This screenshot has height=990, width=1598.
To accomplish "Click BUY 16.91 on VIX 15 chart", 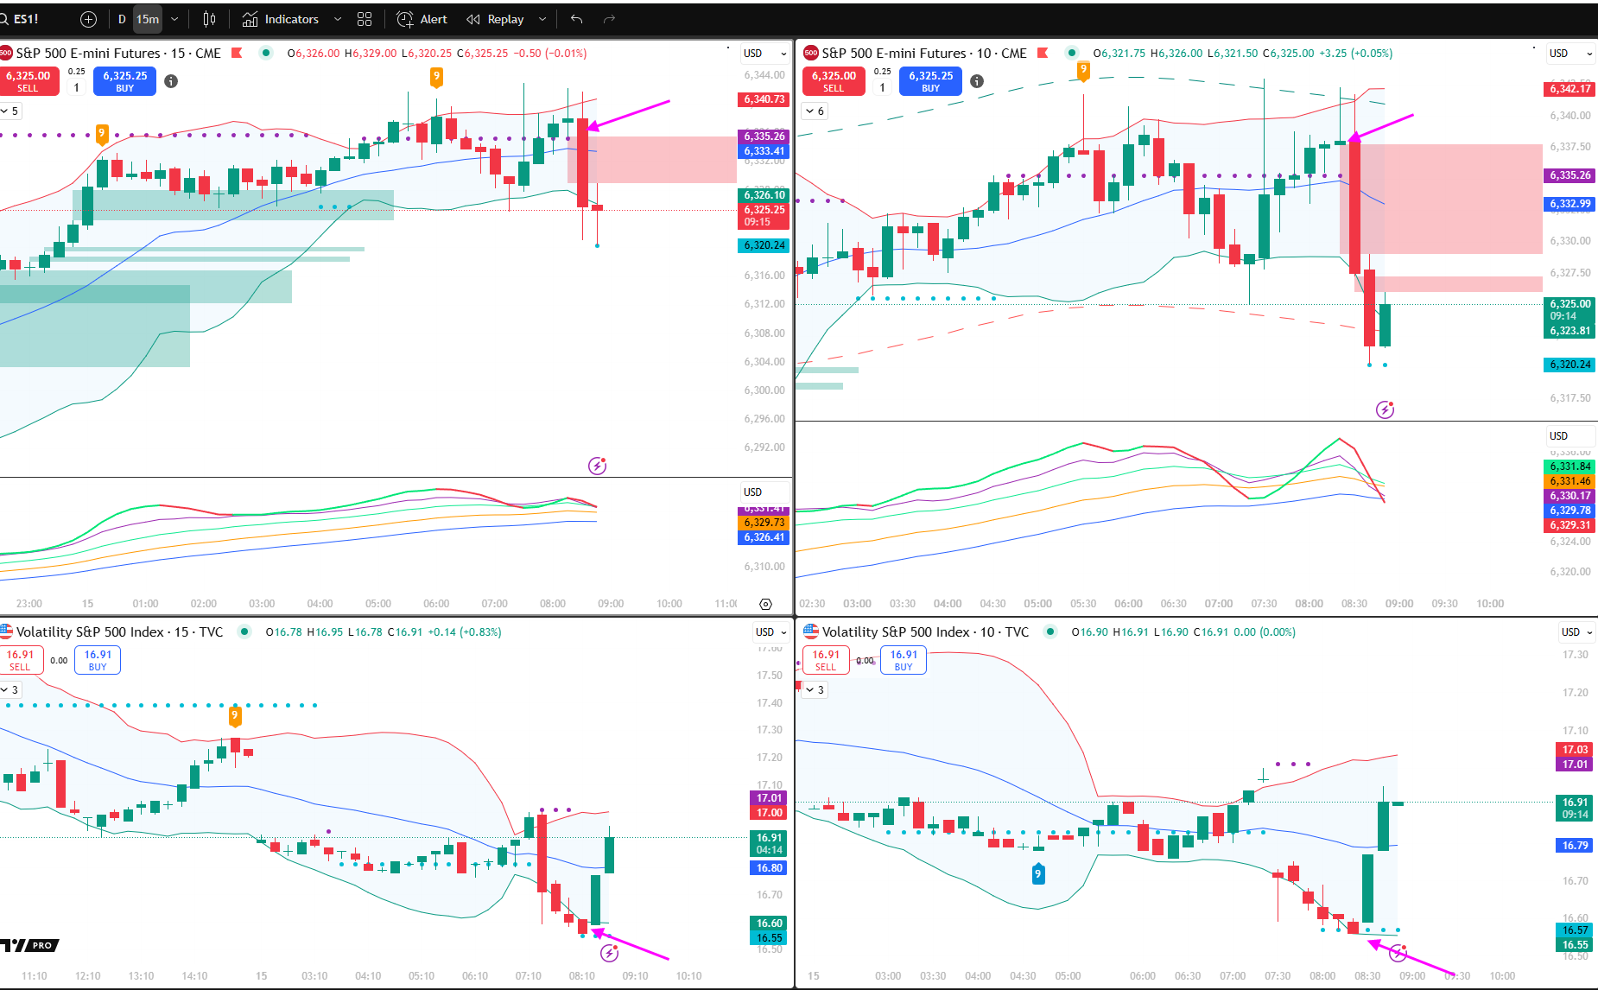I will (98, 660).
